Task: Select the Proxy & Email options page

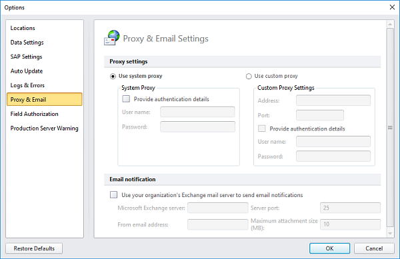Action: (x=45, y=99)
